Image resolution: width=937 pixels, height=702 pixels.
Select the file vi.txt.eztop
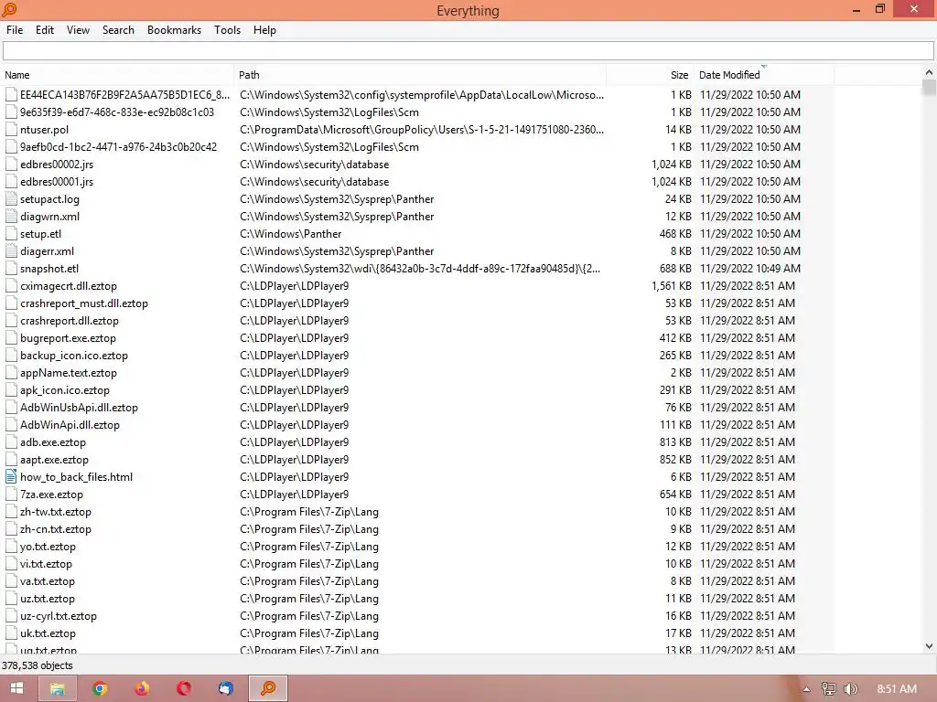pos(46,563)
